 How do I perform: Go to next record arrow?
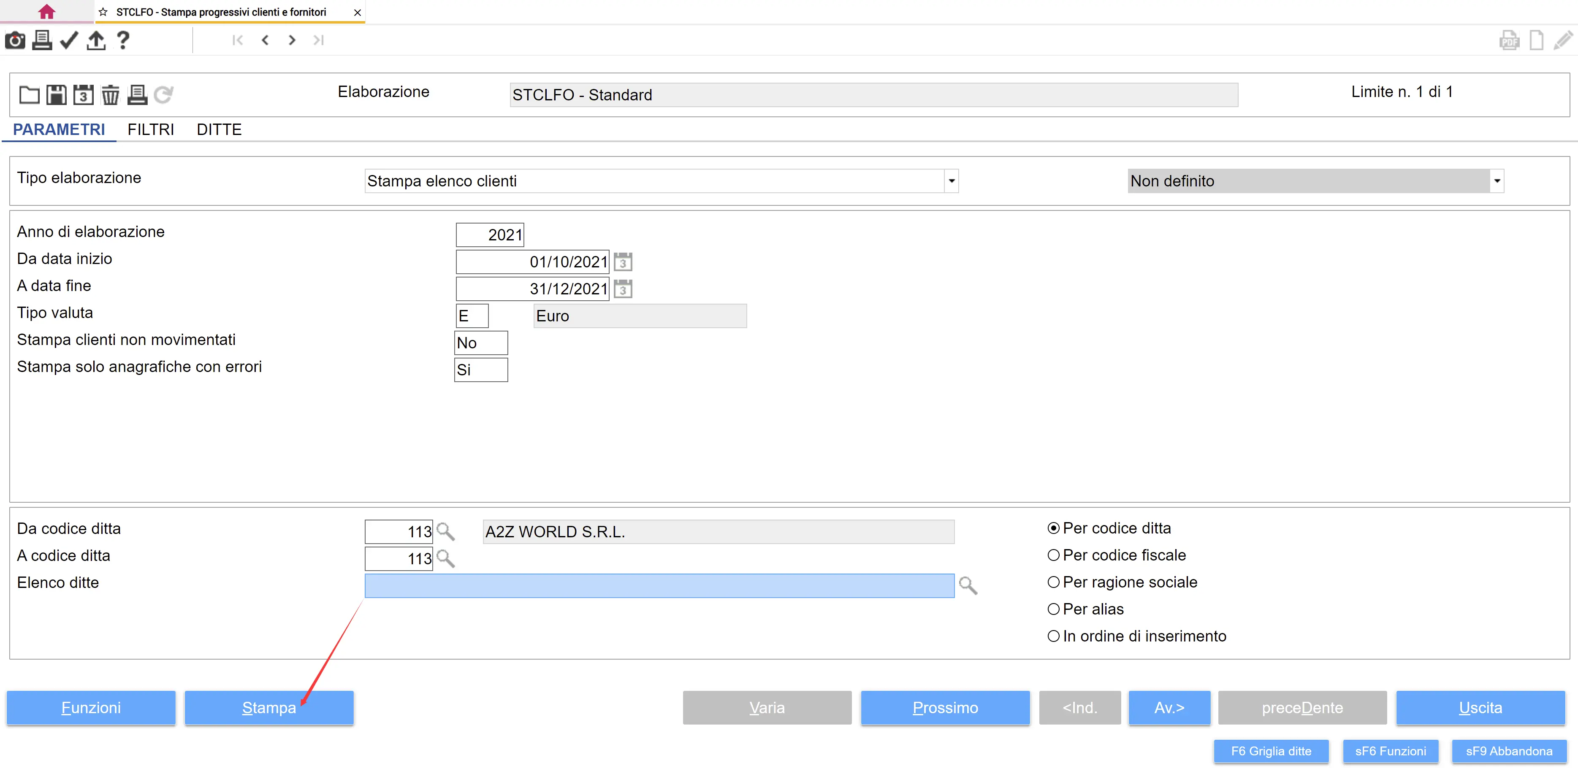click(292, 40)
